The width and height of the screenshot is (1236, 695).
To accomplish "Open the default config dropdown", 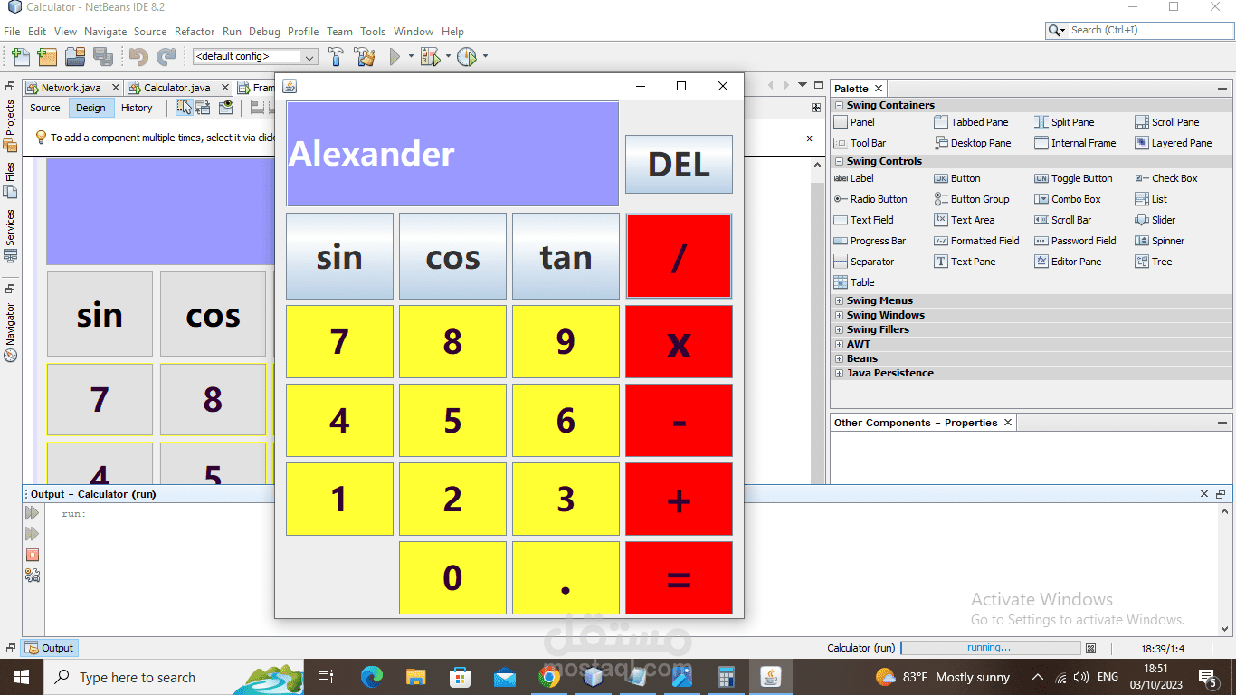I will pos(255,56).
